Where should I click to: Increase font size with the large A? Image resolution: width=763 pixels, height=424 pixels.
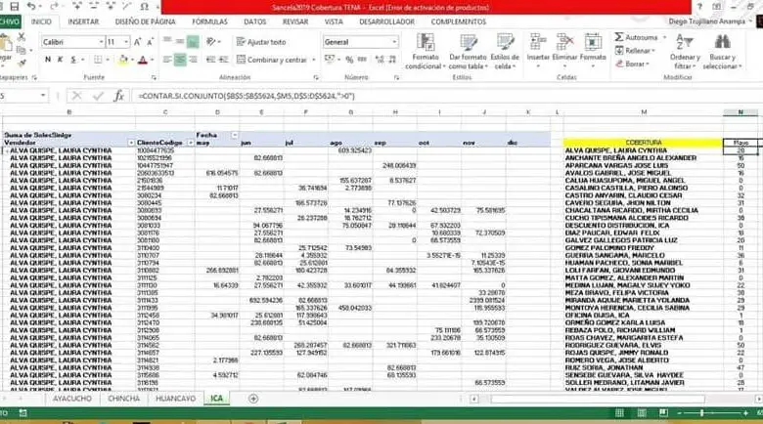[x=138, y=42]
